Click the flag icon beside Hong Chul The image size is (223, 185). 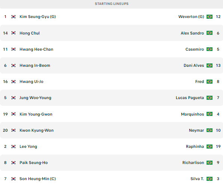(13, 33)
